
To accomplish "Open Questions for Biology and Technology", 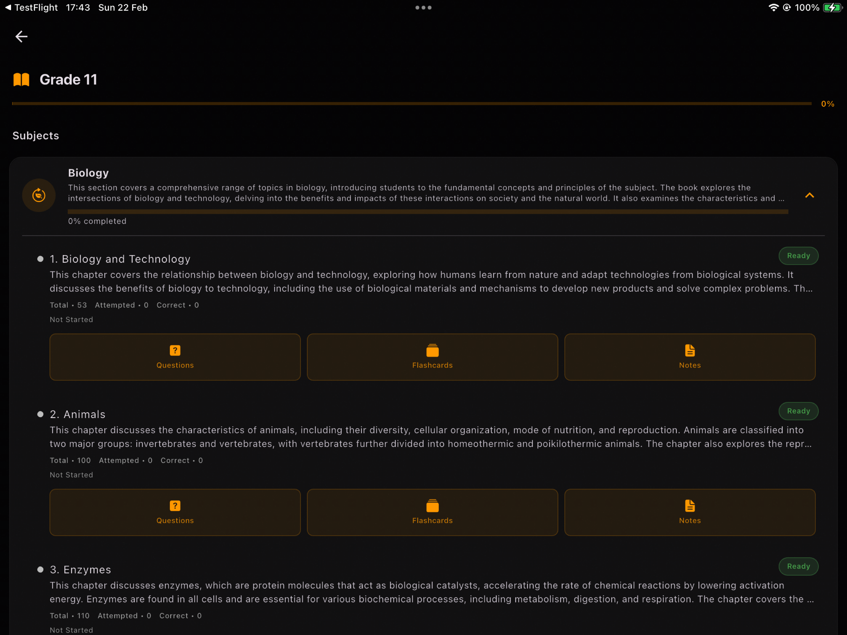I will (175, 357).
